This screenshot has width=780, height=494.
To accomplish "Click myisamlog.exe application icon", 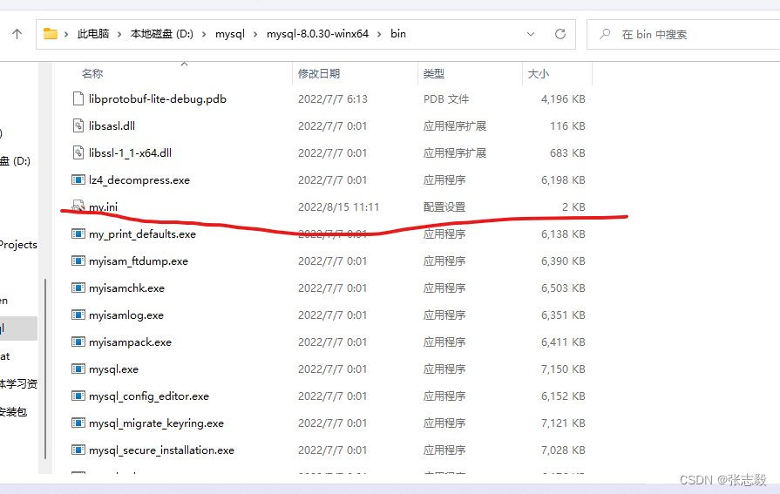I will [x=78, y=315].
